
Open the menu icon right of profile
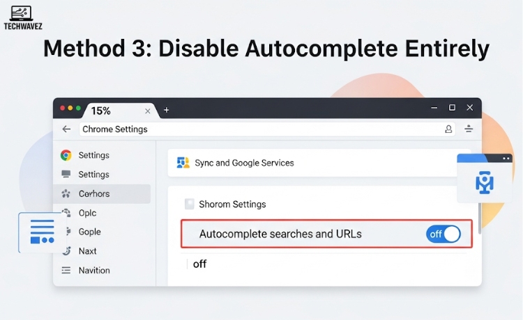(469, 129)
